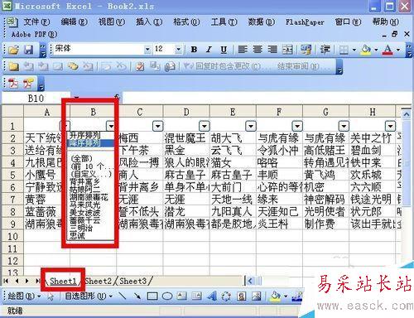Switch to the Sheet3 tab

(133, 281)
